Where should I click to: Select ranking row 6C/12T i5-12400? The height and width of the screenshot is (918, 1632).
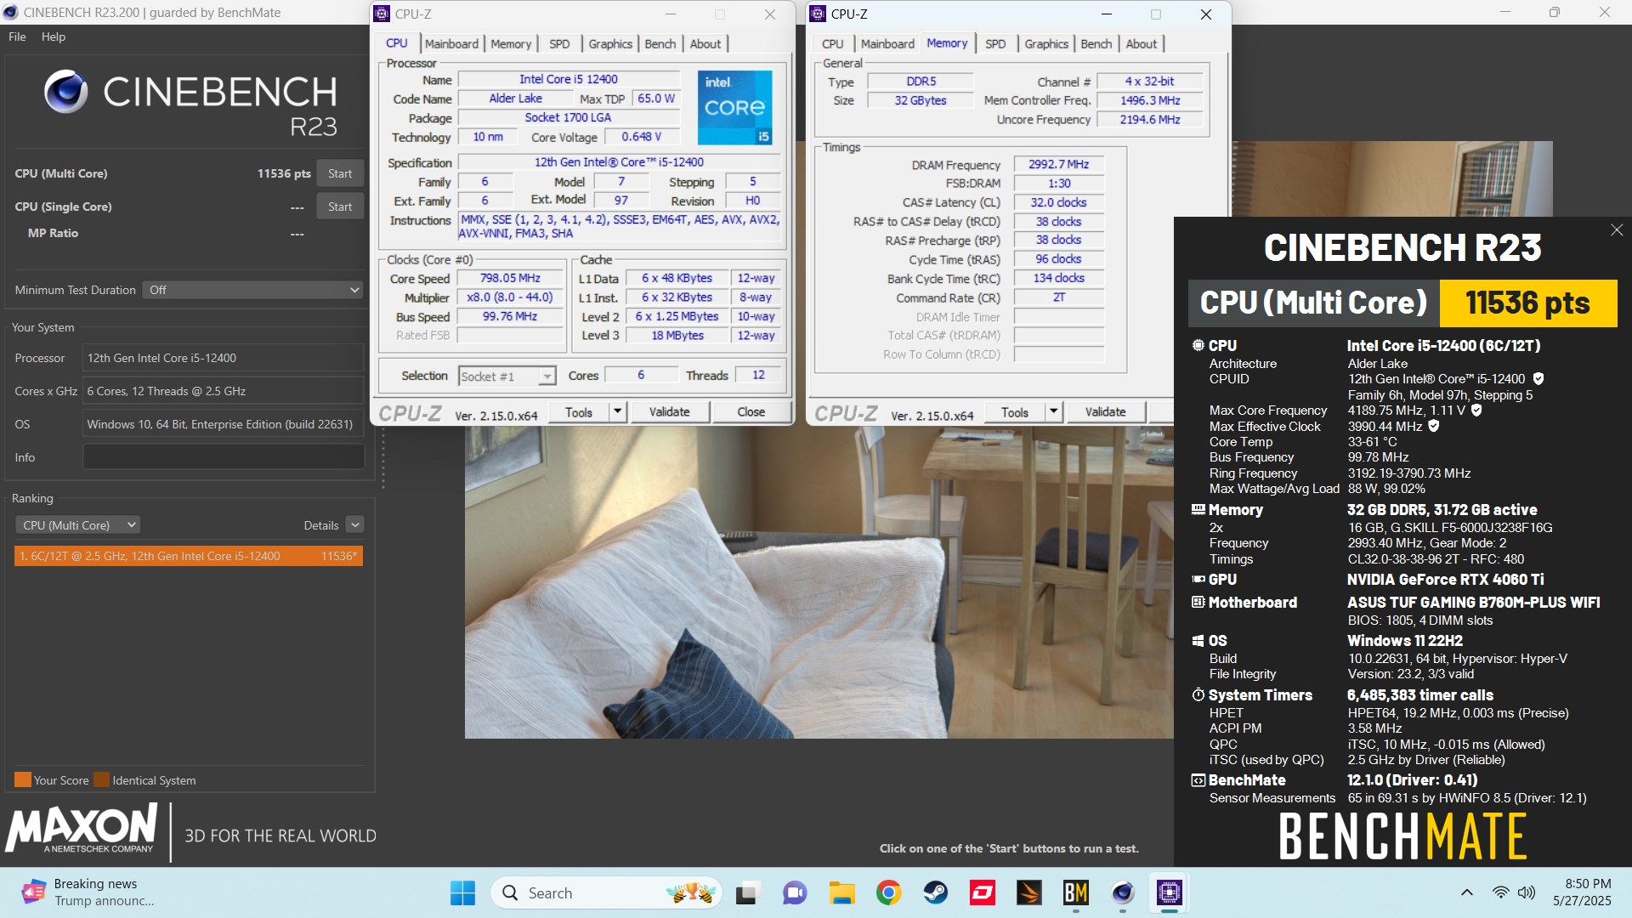pos(189,556)
